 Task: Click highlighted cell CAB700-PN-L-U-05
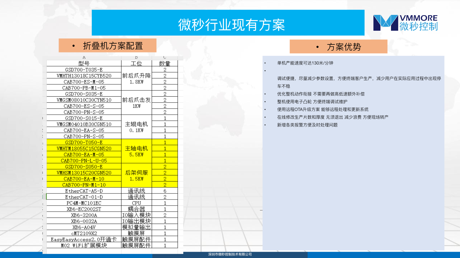tap(84, 161)
